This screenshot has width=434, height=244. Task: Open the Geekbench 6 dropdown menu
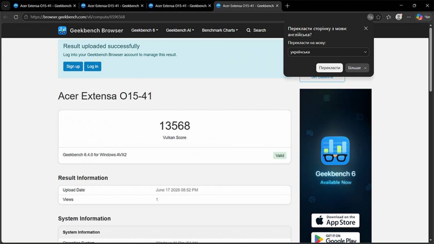[145, 30]
